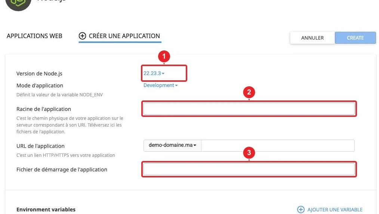The width and height of the screenshot is (379, 214).
Task: Click the text about the NODE_ENV variable
Action: click(59, 95)
